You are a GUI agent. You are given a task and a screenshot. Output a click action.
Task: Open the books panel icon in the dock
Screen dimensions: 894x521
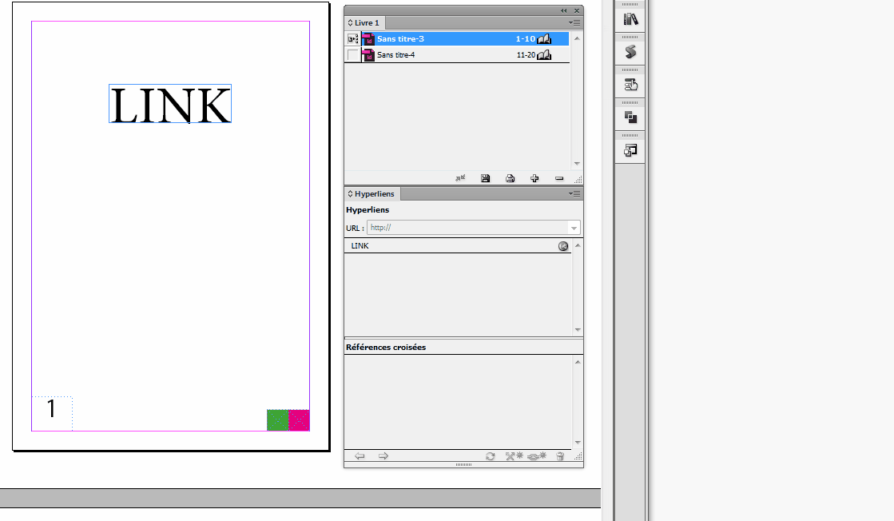tap(630, 18)
